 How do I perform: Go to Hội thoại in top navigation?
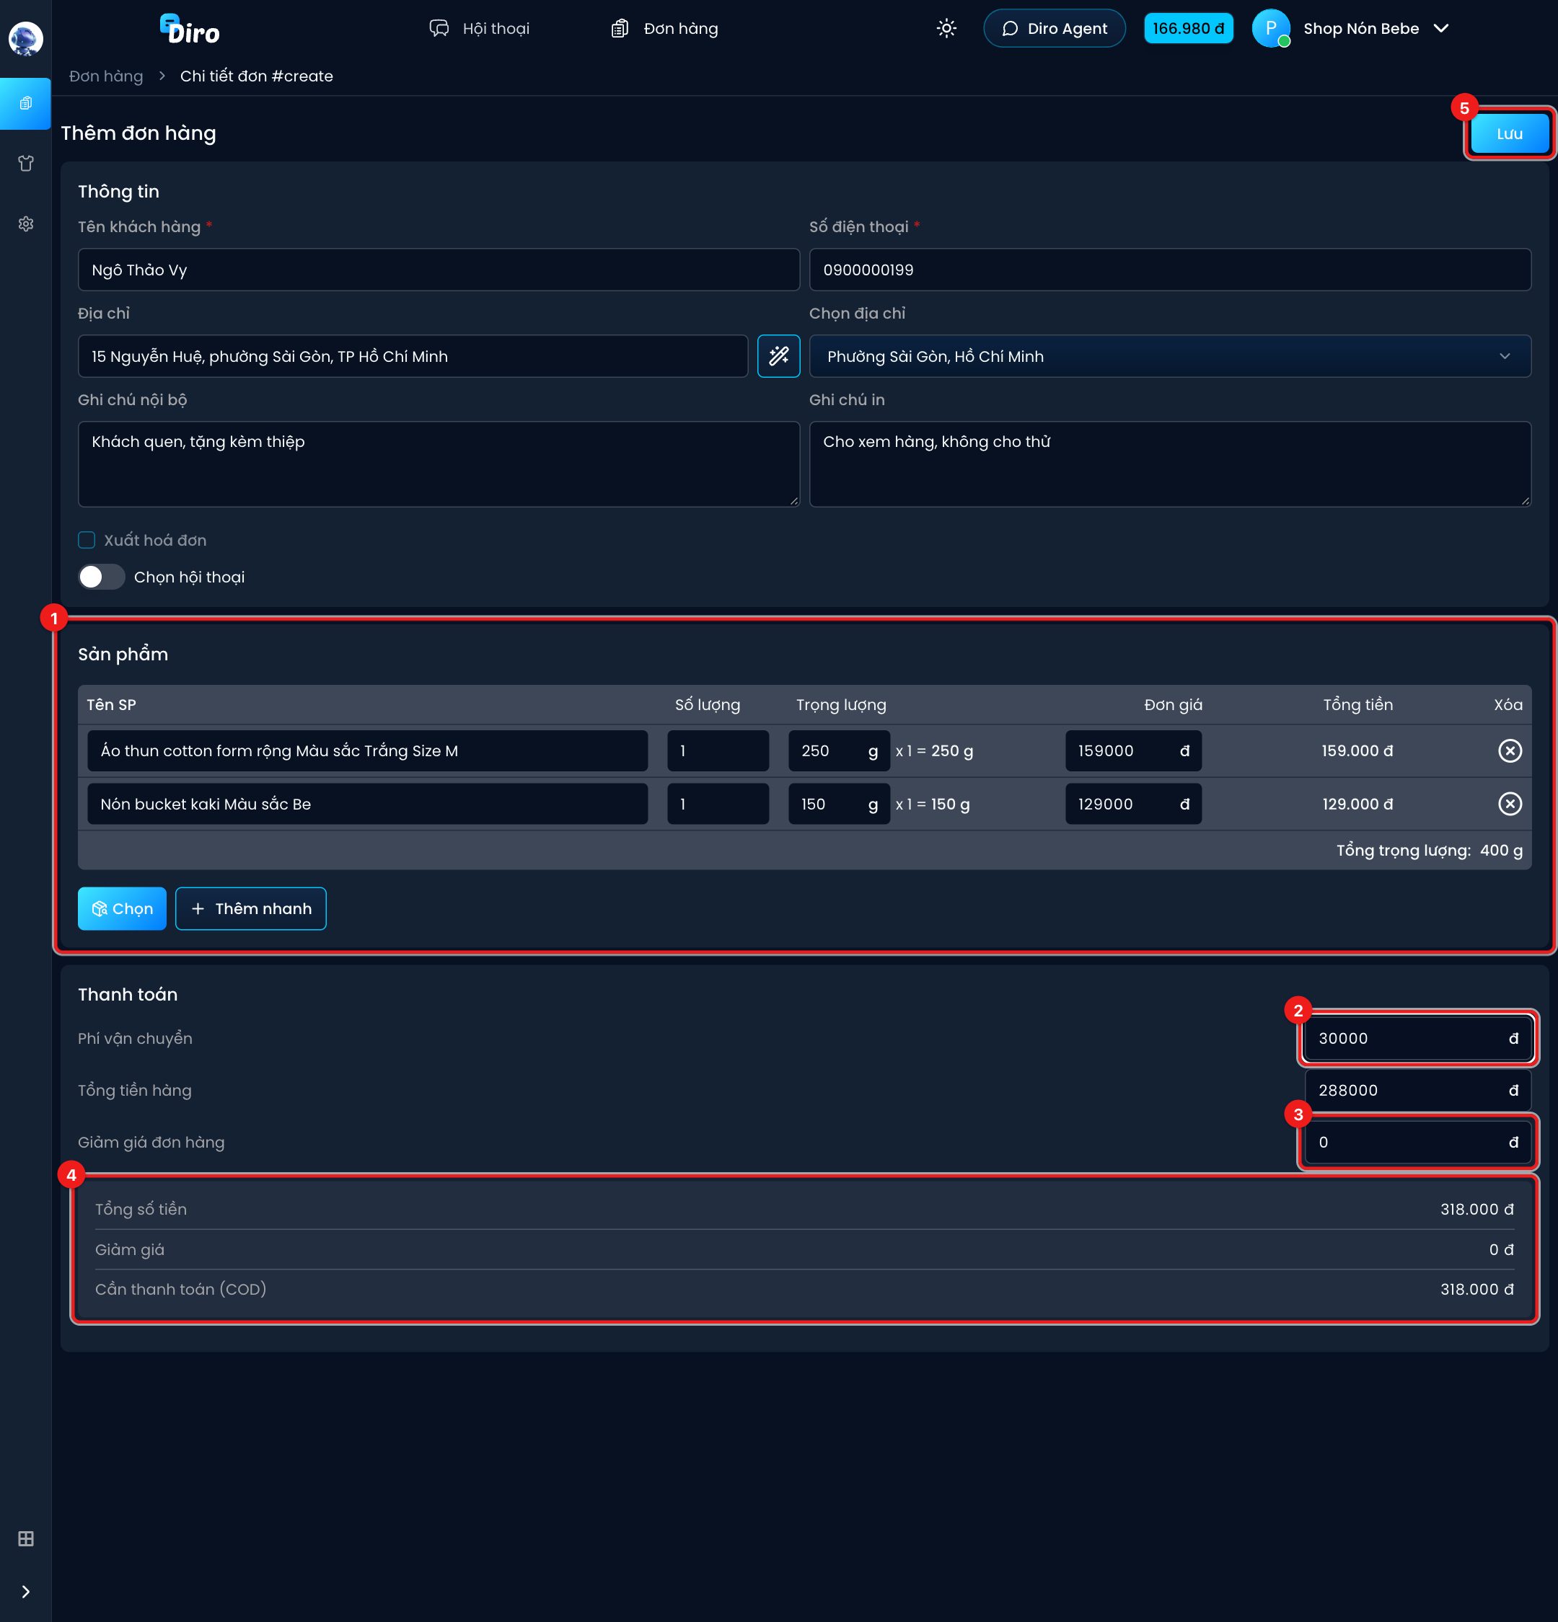(x=480, y=28)
